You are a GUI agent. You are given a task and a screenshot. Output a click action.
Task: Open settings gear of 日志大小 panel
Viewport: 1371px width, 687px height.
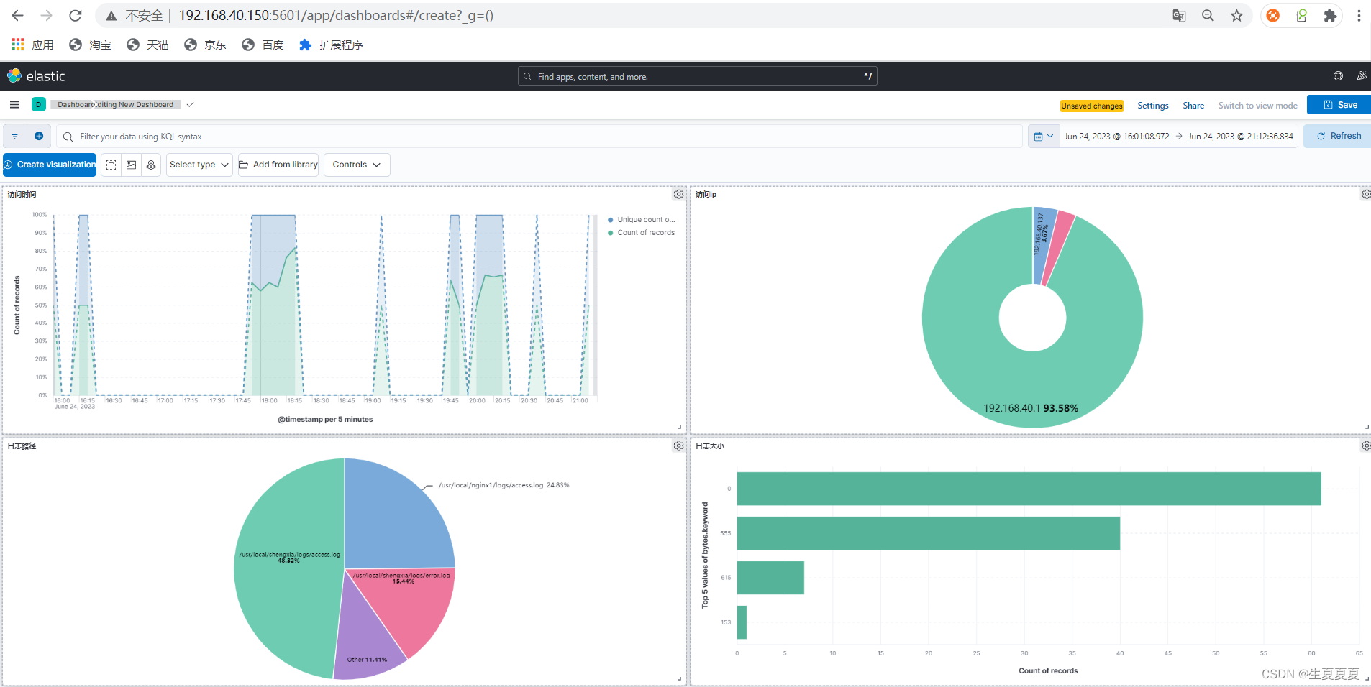tap(1366, 446)
